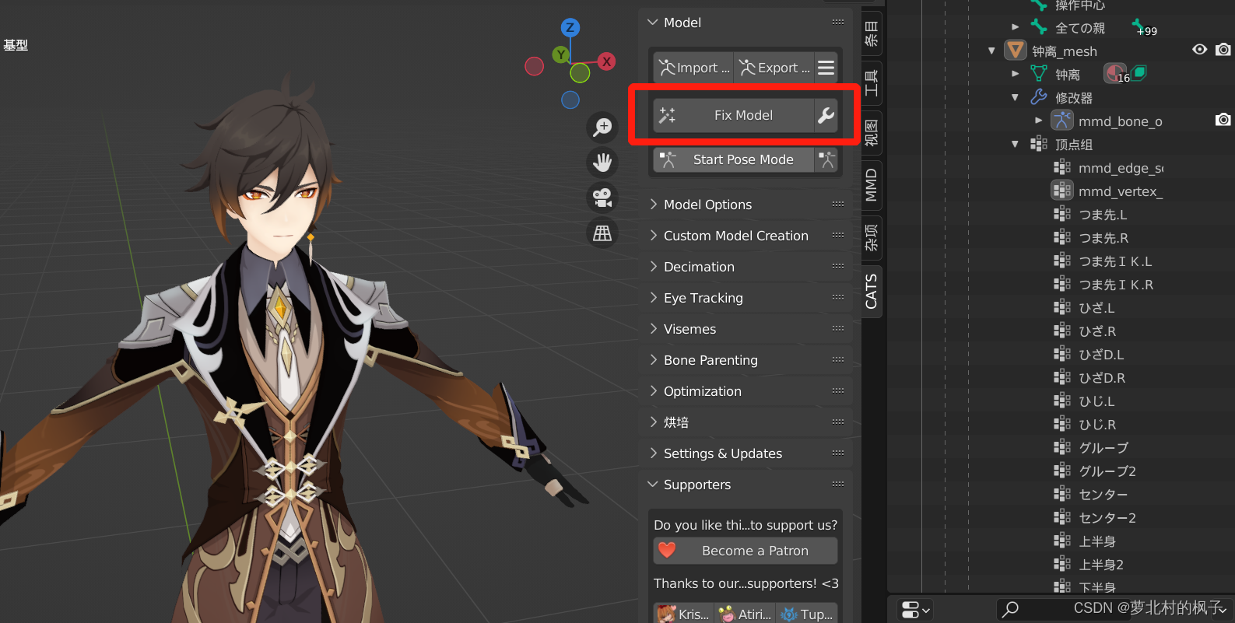Viewport: 1235px width, 623px height.
Task: Click the 钟离_mesh object icon
Action: [x=1016, y=51]
